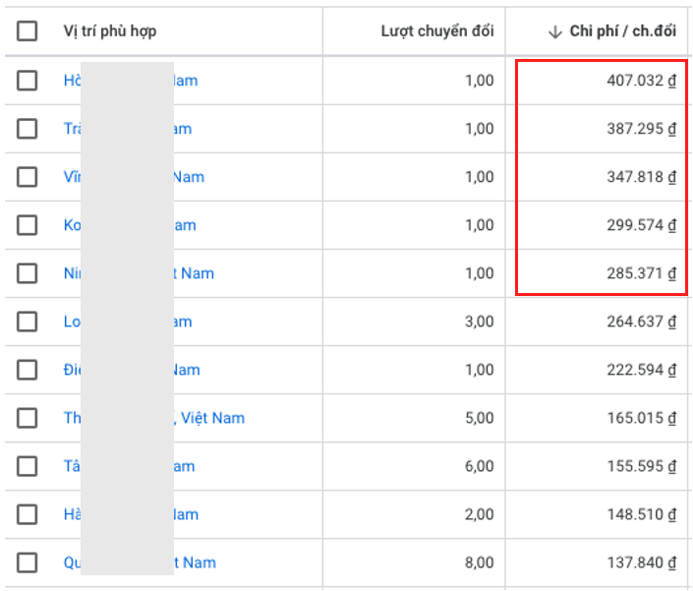Image resolution: width=693 pixels, height=591 pixels.
Task: Select the checkbox for the 155.595 ₫ row
Action: click(27, 466)
